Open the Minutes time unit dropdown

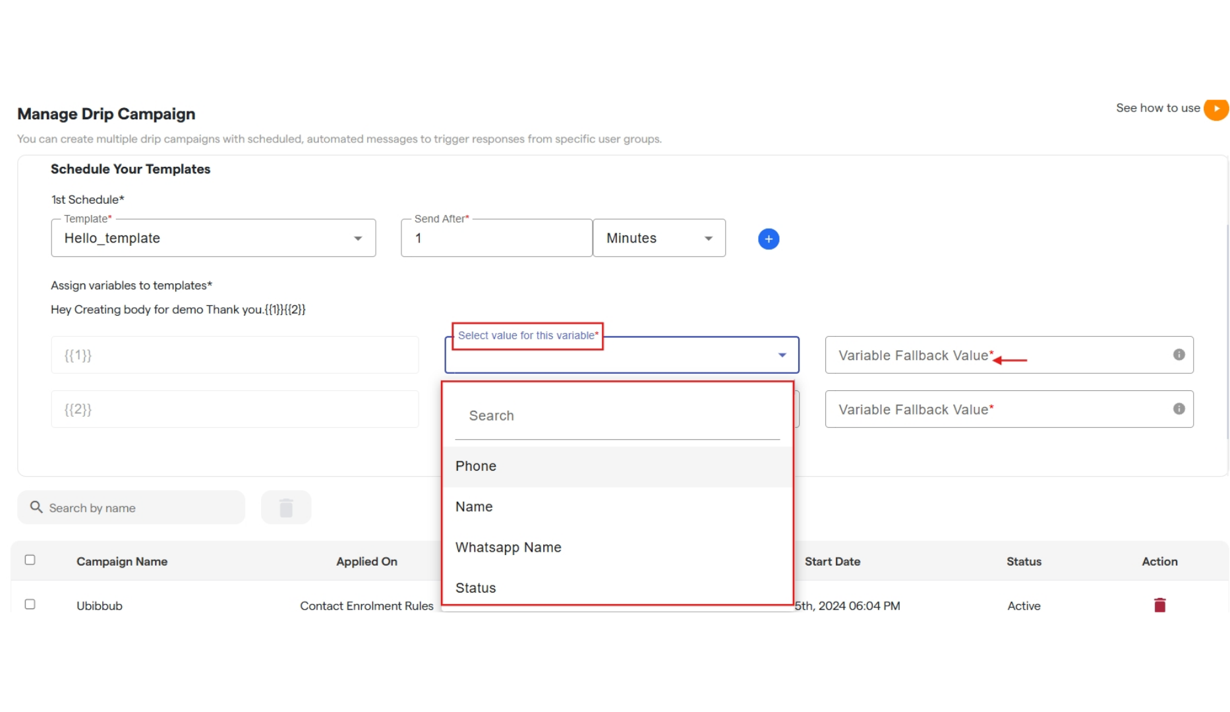pos(659,238)
